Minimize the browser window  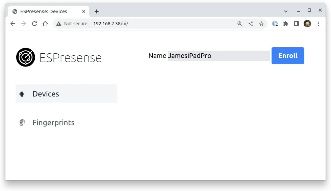tap(299, 11)
